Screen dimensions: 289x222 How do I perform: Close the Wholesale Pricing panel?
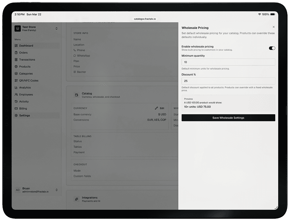click(x=273, y=27)
